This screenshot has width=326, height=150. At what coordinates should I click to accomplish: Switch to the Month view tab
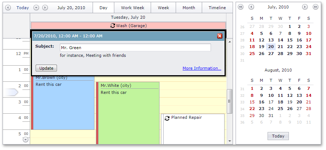tap(189, 8)
